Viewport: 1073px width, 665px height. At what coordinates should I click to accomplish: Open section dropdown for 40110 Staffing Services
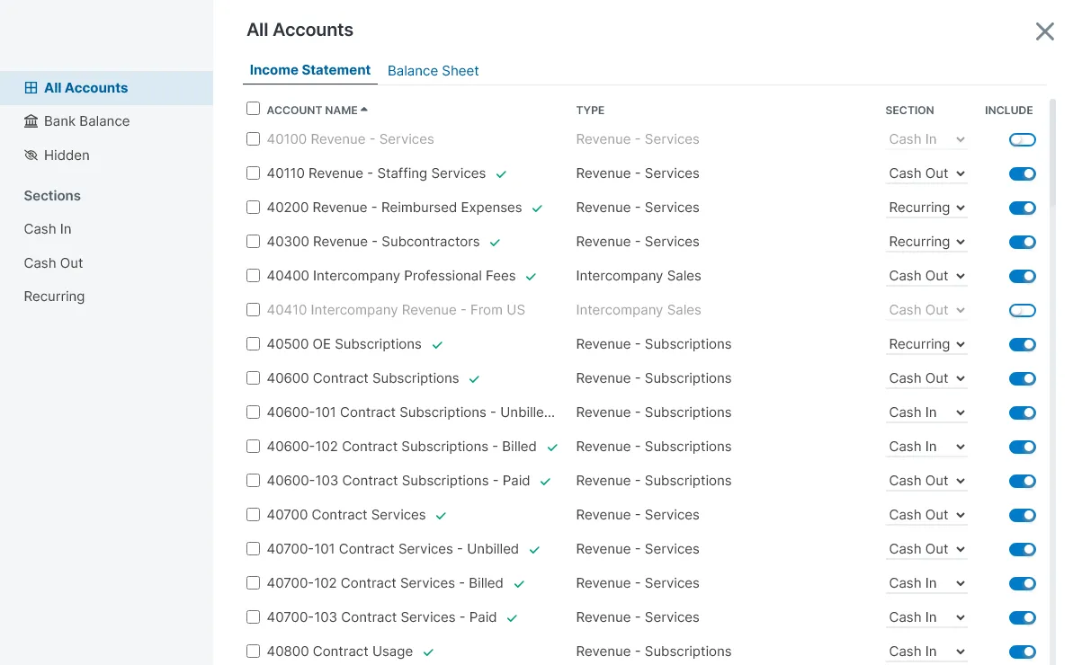(926, 173)
